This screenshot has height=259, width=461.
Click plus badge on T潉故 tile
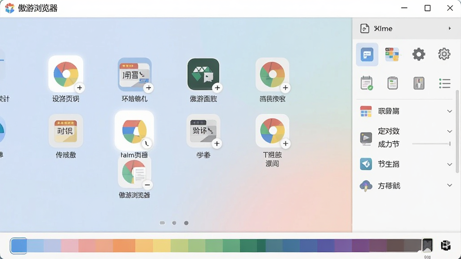pyautogui.click(x=285, y=143)
